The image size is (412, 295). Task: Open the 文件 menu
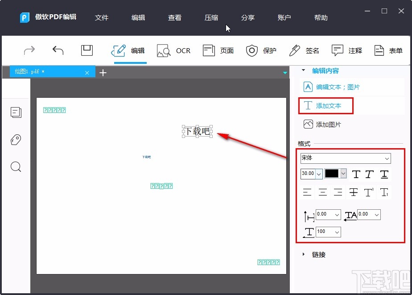tap(102, 18)
